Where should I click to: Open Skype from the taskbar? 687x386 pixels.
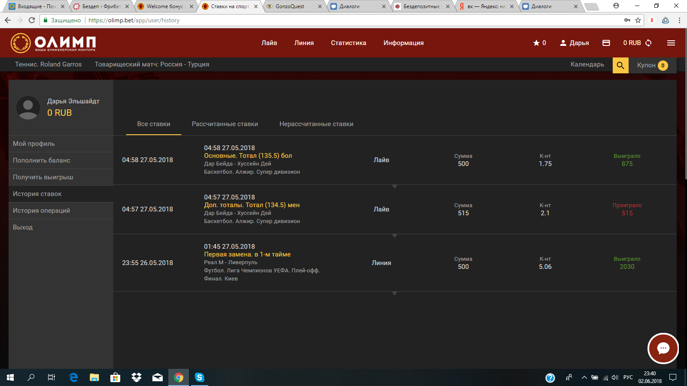pos(199,377)
